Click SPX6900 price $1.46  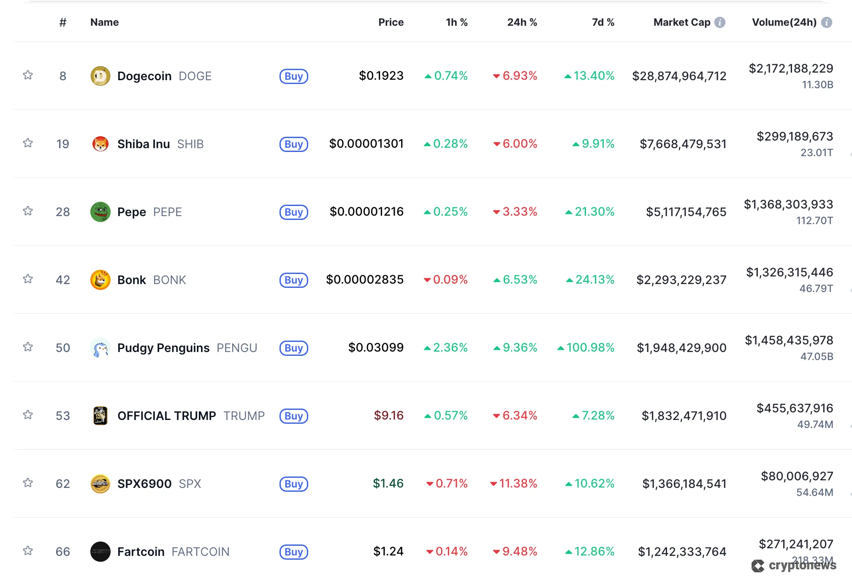(x=388, y=483)
